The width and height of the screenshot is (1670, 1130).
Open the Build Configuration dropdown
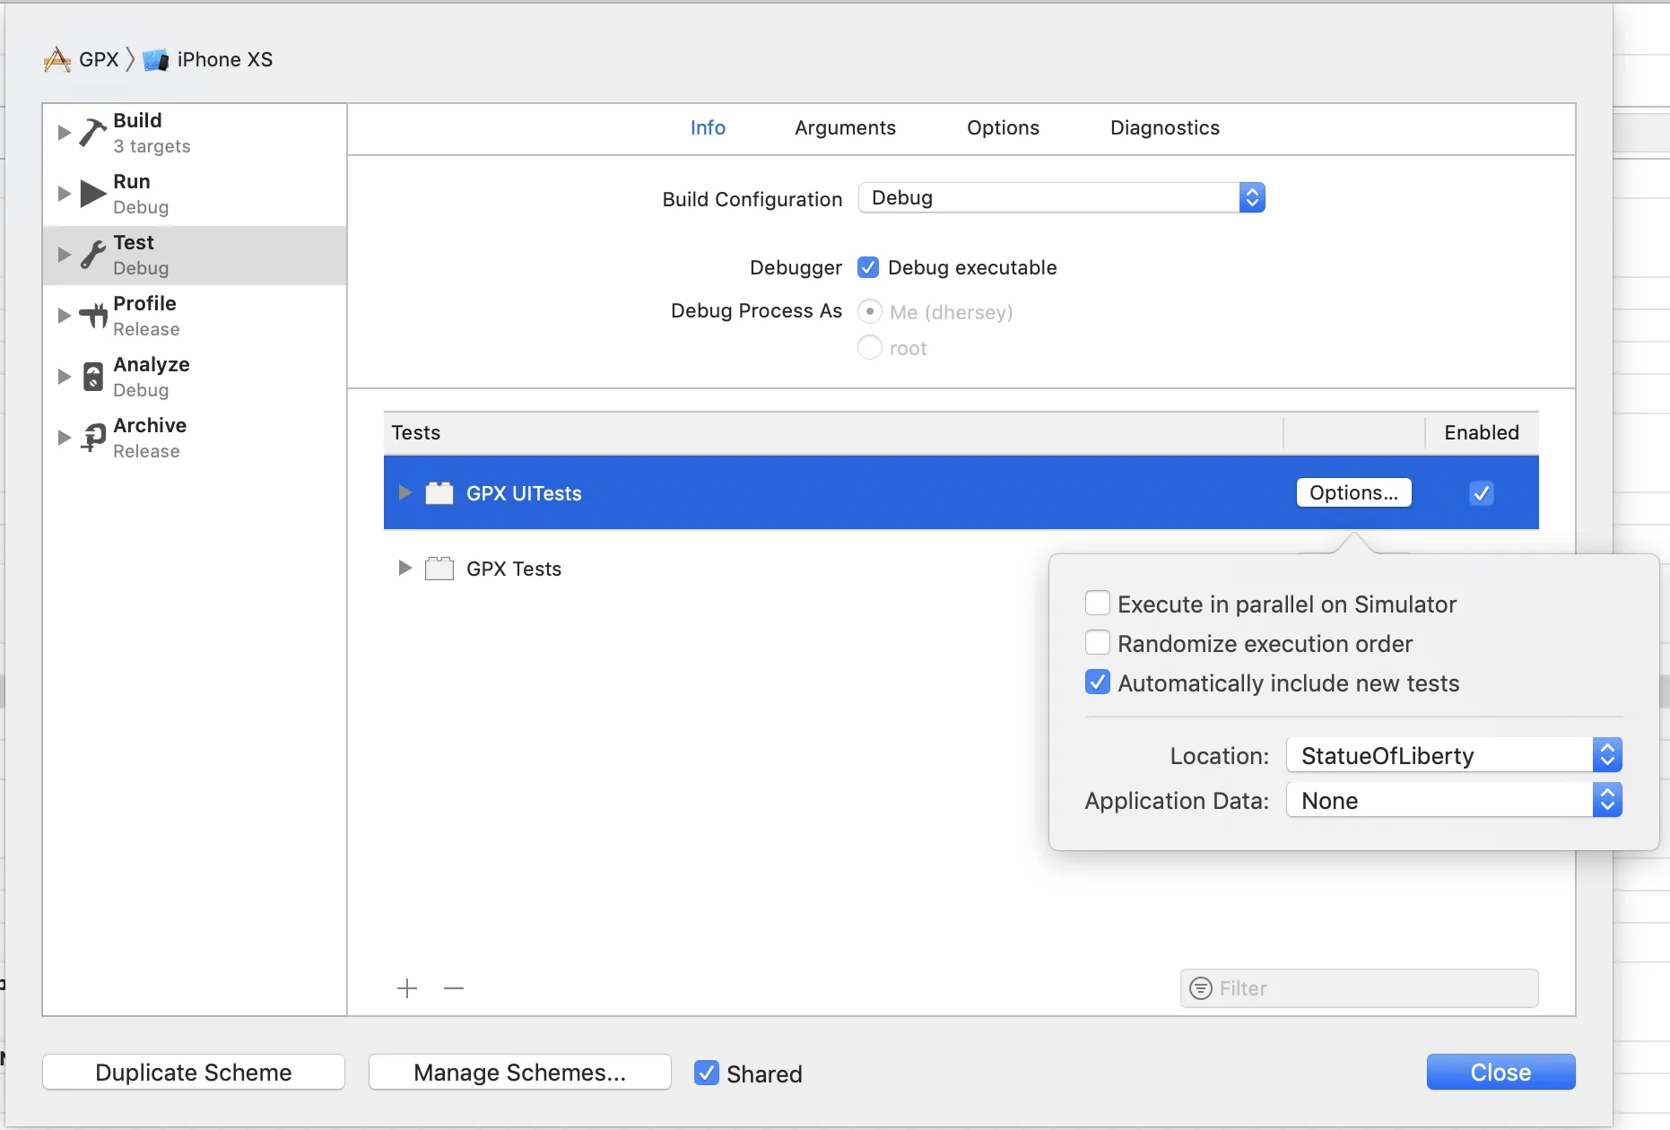pos(1062,197)
